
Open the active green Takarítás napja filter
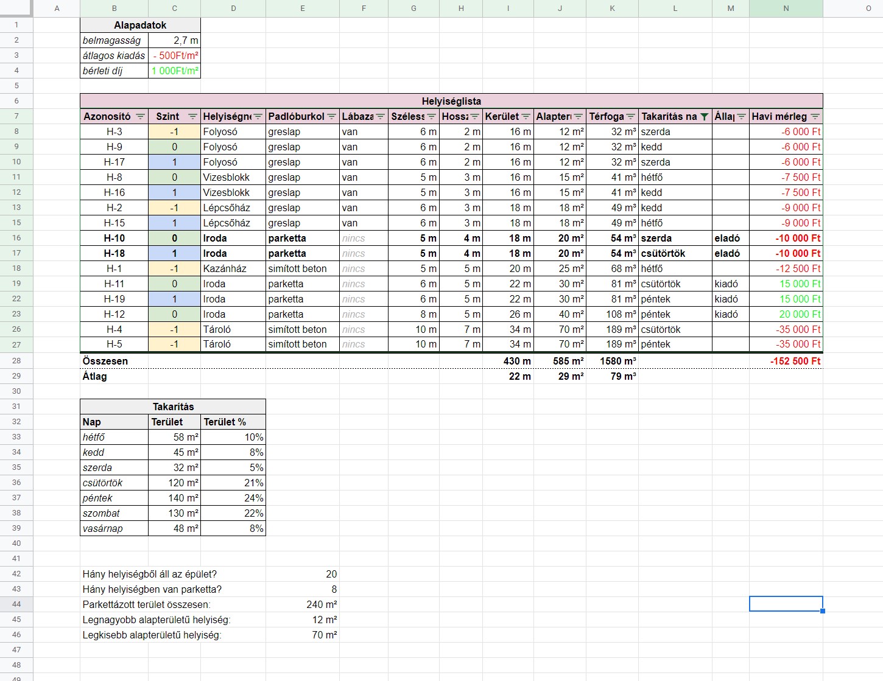[x=704, y=116]
